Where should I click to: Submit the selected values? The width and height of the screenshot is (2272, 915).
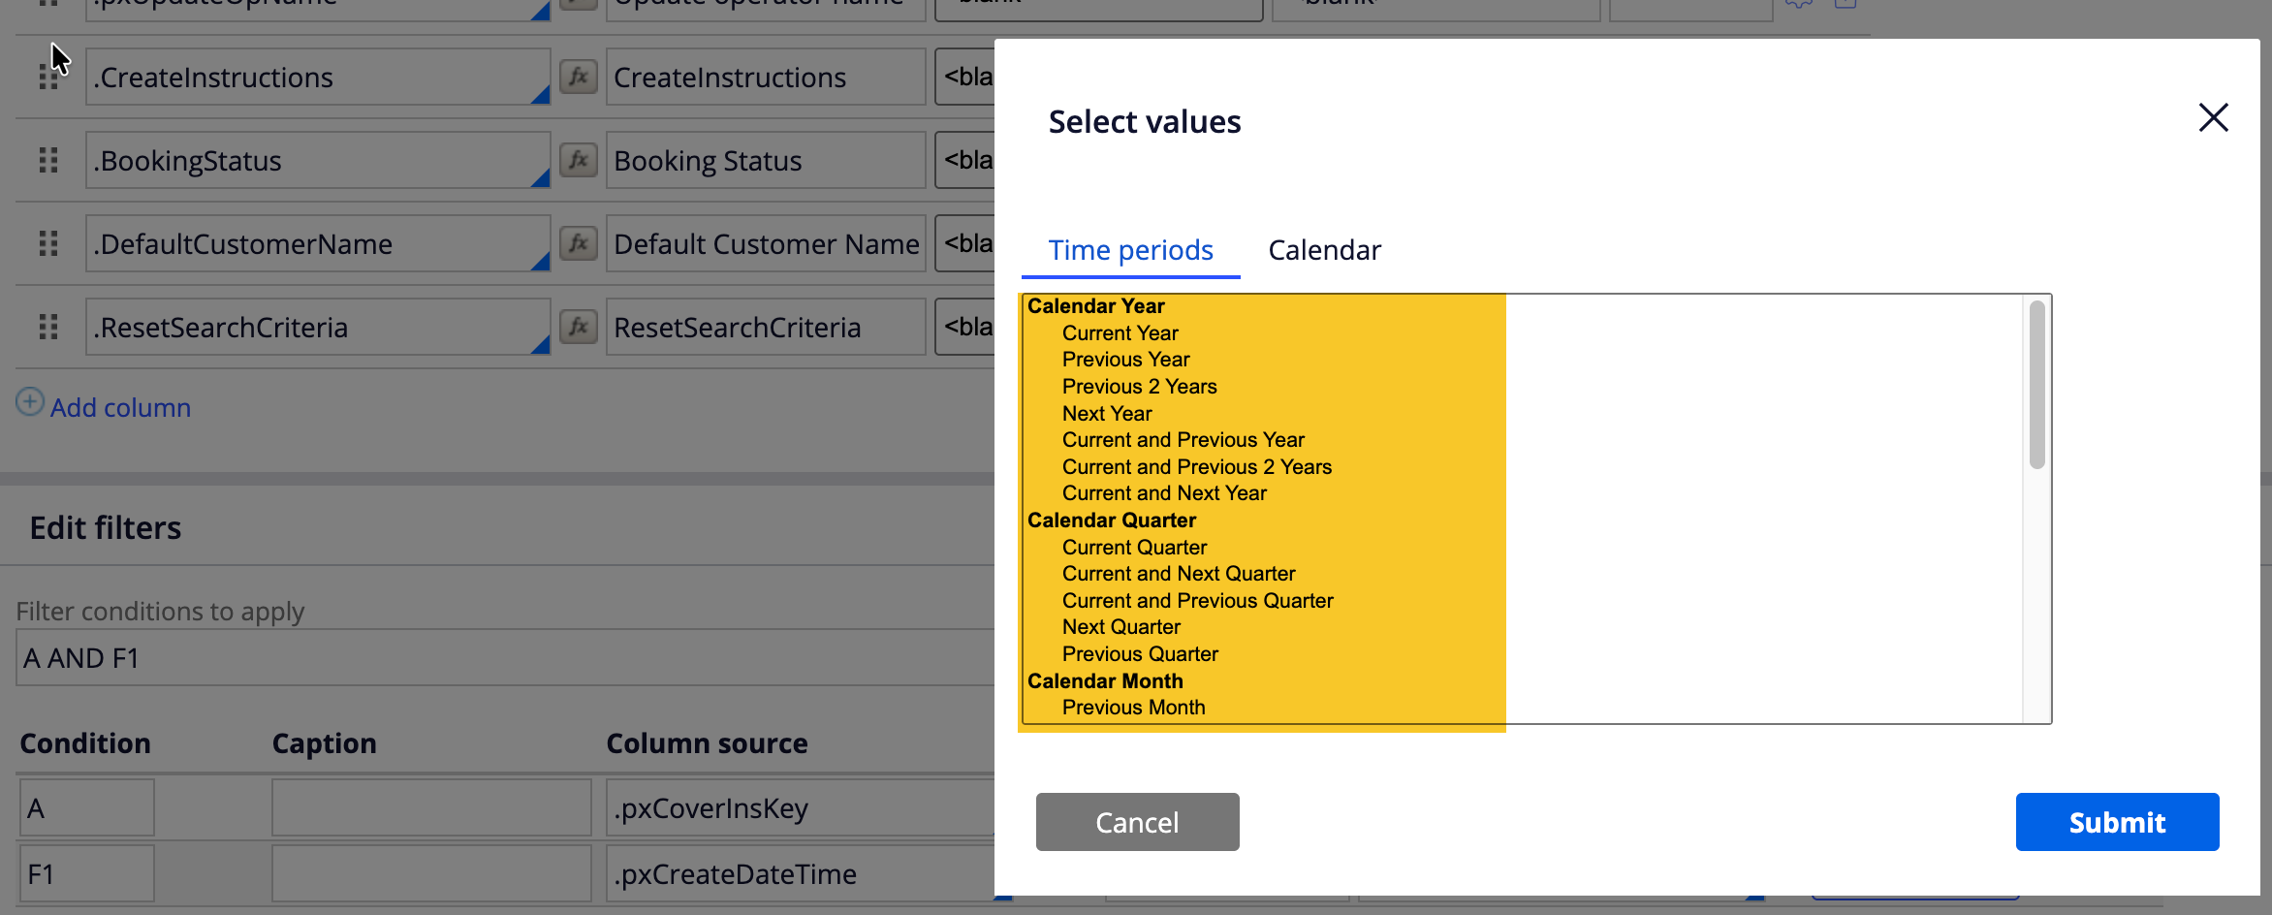click(2117, 822)
